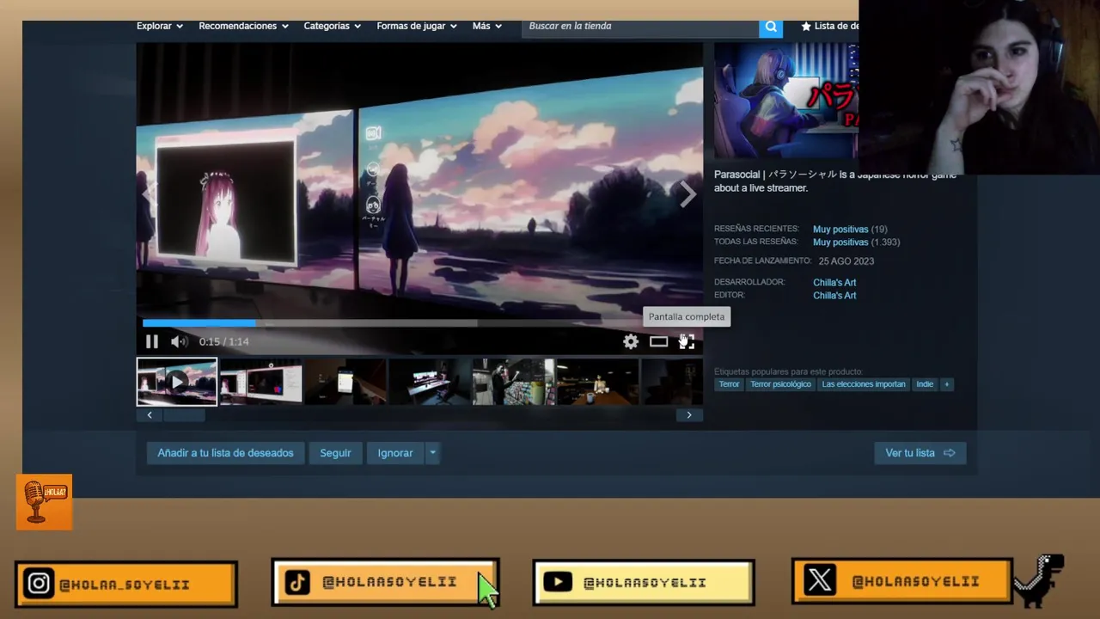Image resolution: width=1100 pixels, height=619 pixels.
Task: Expand the Más menu
Action: [486, 27]
